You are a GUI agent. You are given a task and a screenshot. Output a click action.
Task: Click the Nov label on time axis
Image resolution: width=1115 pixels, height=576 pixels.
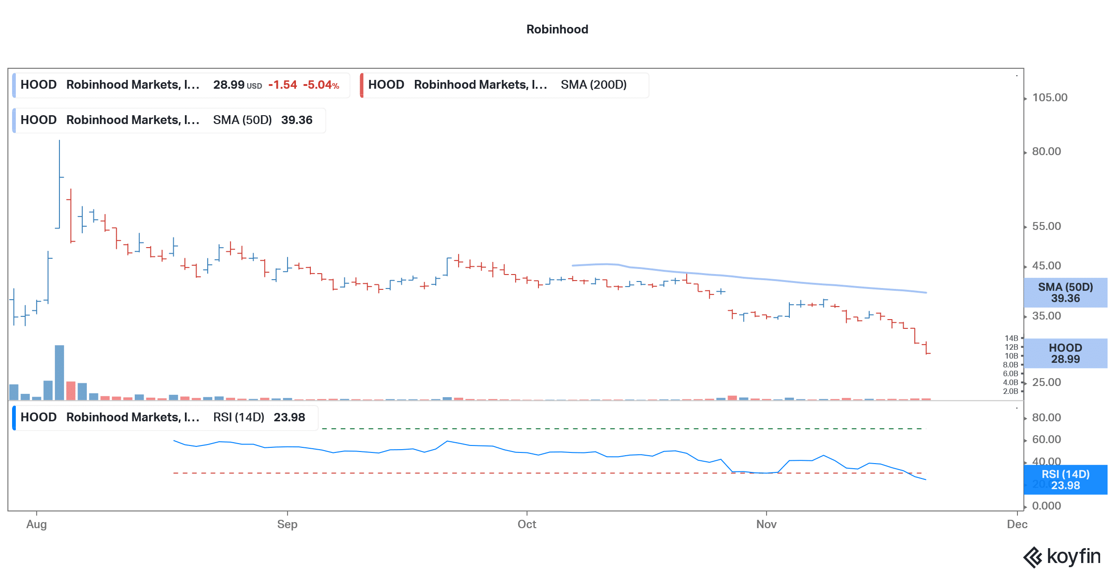[x=766, y=524]
